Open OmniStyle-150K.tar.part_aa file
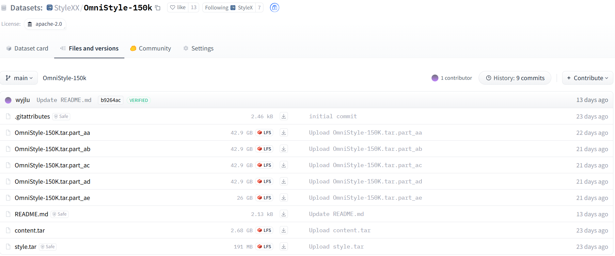 [52, 133]
